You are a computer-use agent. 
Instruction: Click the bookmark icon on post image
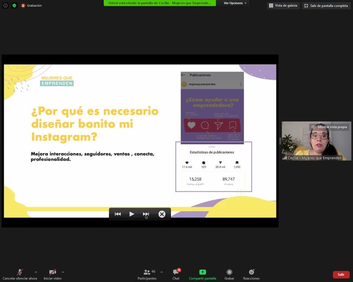[232, 125]
